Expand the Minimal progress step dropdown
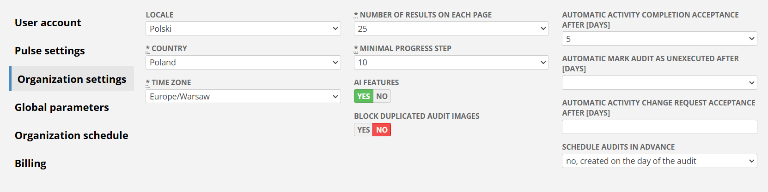Screen dimensions: 768x192 coord(451,63)
